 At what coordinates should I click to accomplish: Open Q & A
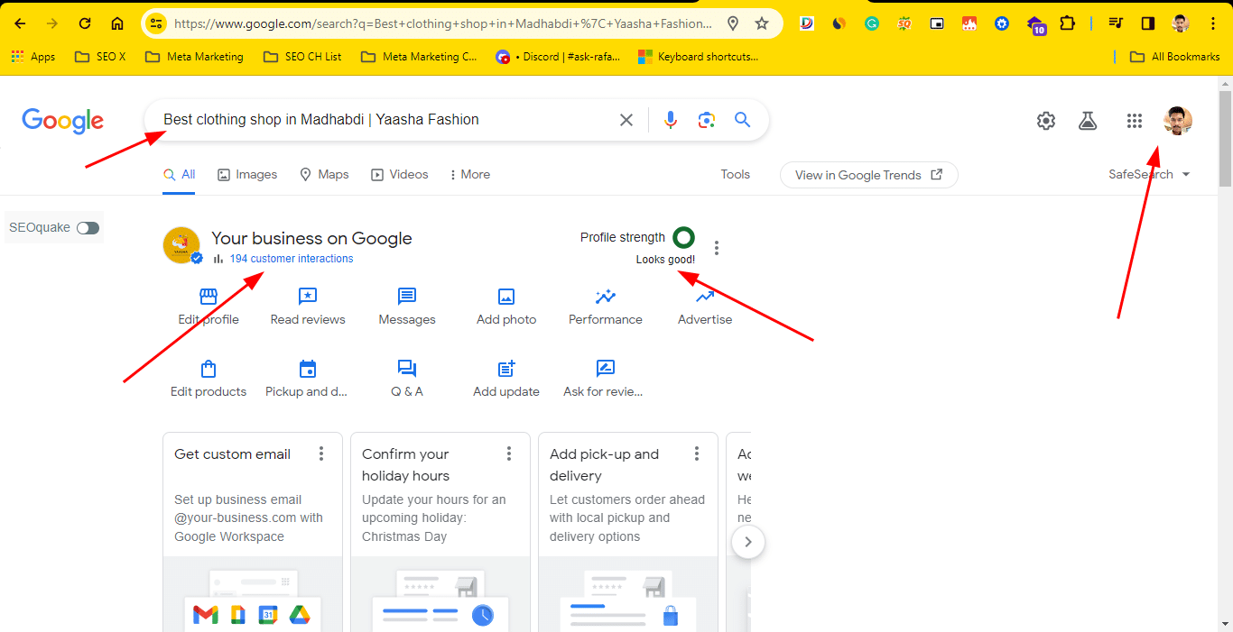407,378
